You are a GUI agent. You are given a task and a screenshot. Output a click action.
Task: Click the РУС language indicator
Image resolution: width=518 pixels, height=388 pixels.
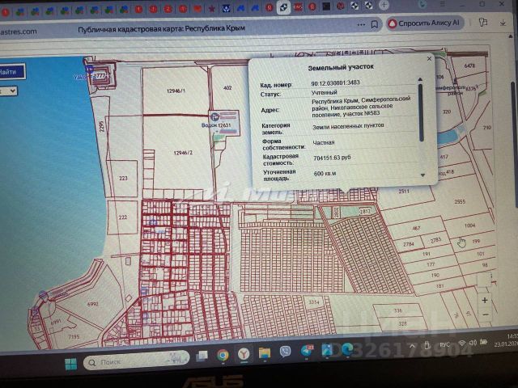click(444, 344)
